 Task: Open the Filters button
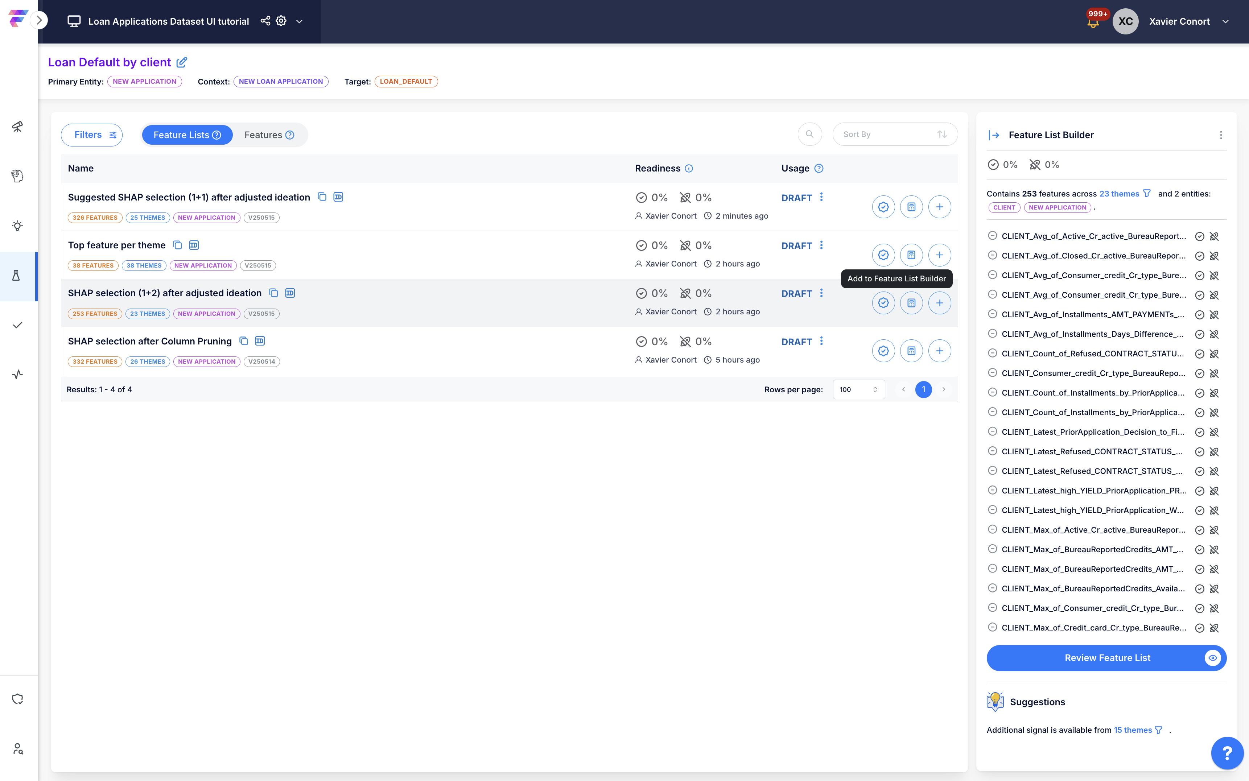[x=92, y=135]
